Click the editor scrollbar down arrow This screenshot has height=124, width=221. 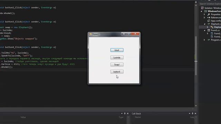(196, 106)
